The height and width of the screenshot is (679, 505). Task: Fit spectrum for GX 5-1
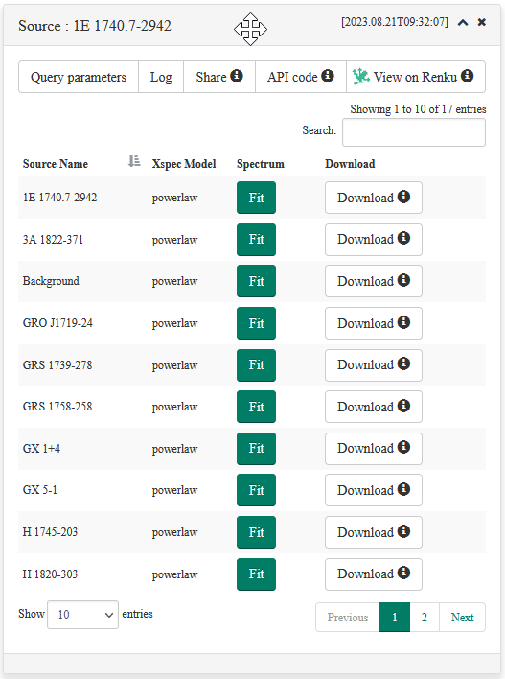[x=256, y=490]
